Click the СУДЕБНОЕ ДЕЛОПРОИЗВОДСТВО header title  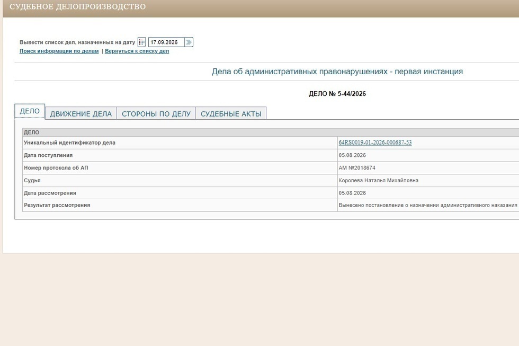78,6
